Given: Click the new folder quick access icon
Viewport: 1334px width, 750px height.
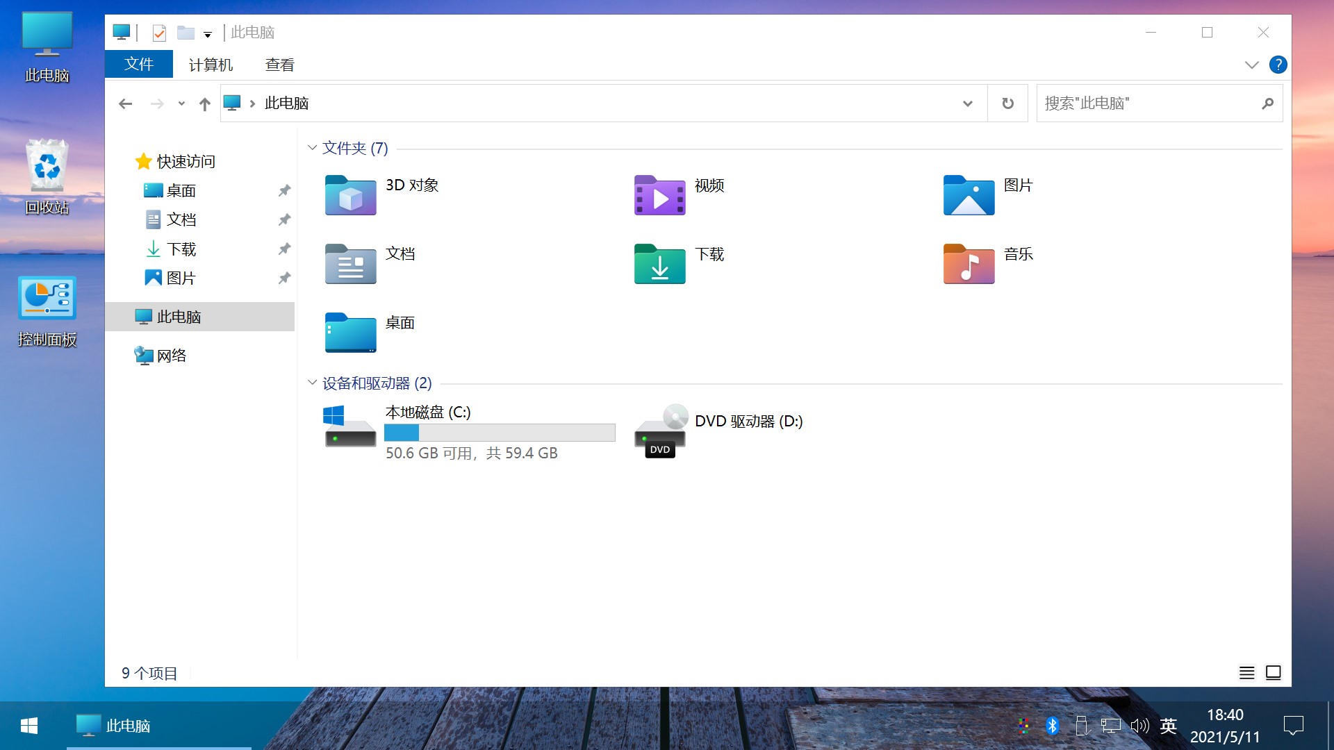Looking at the screenshot, I should point(186,33).
